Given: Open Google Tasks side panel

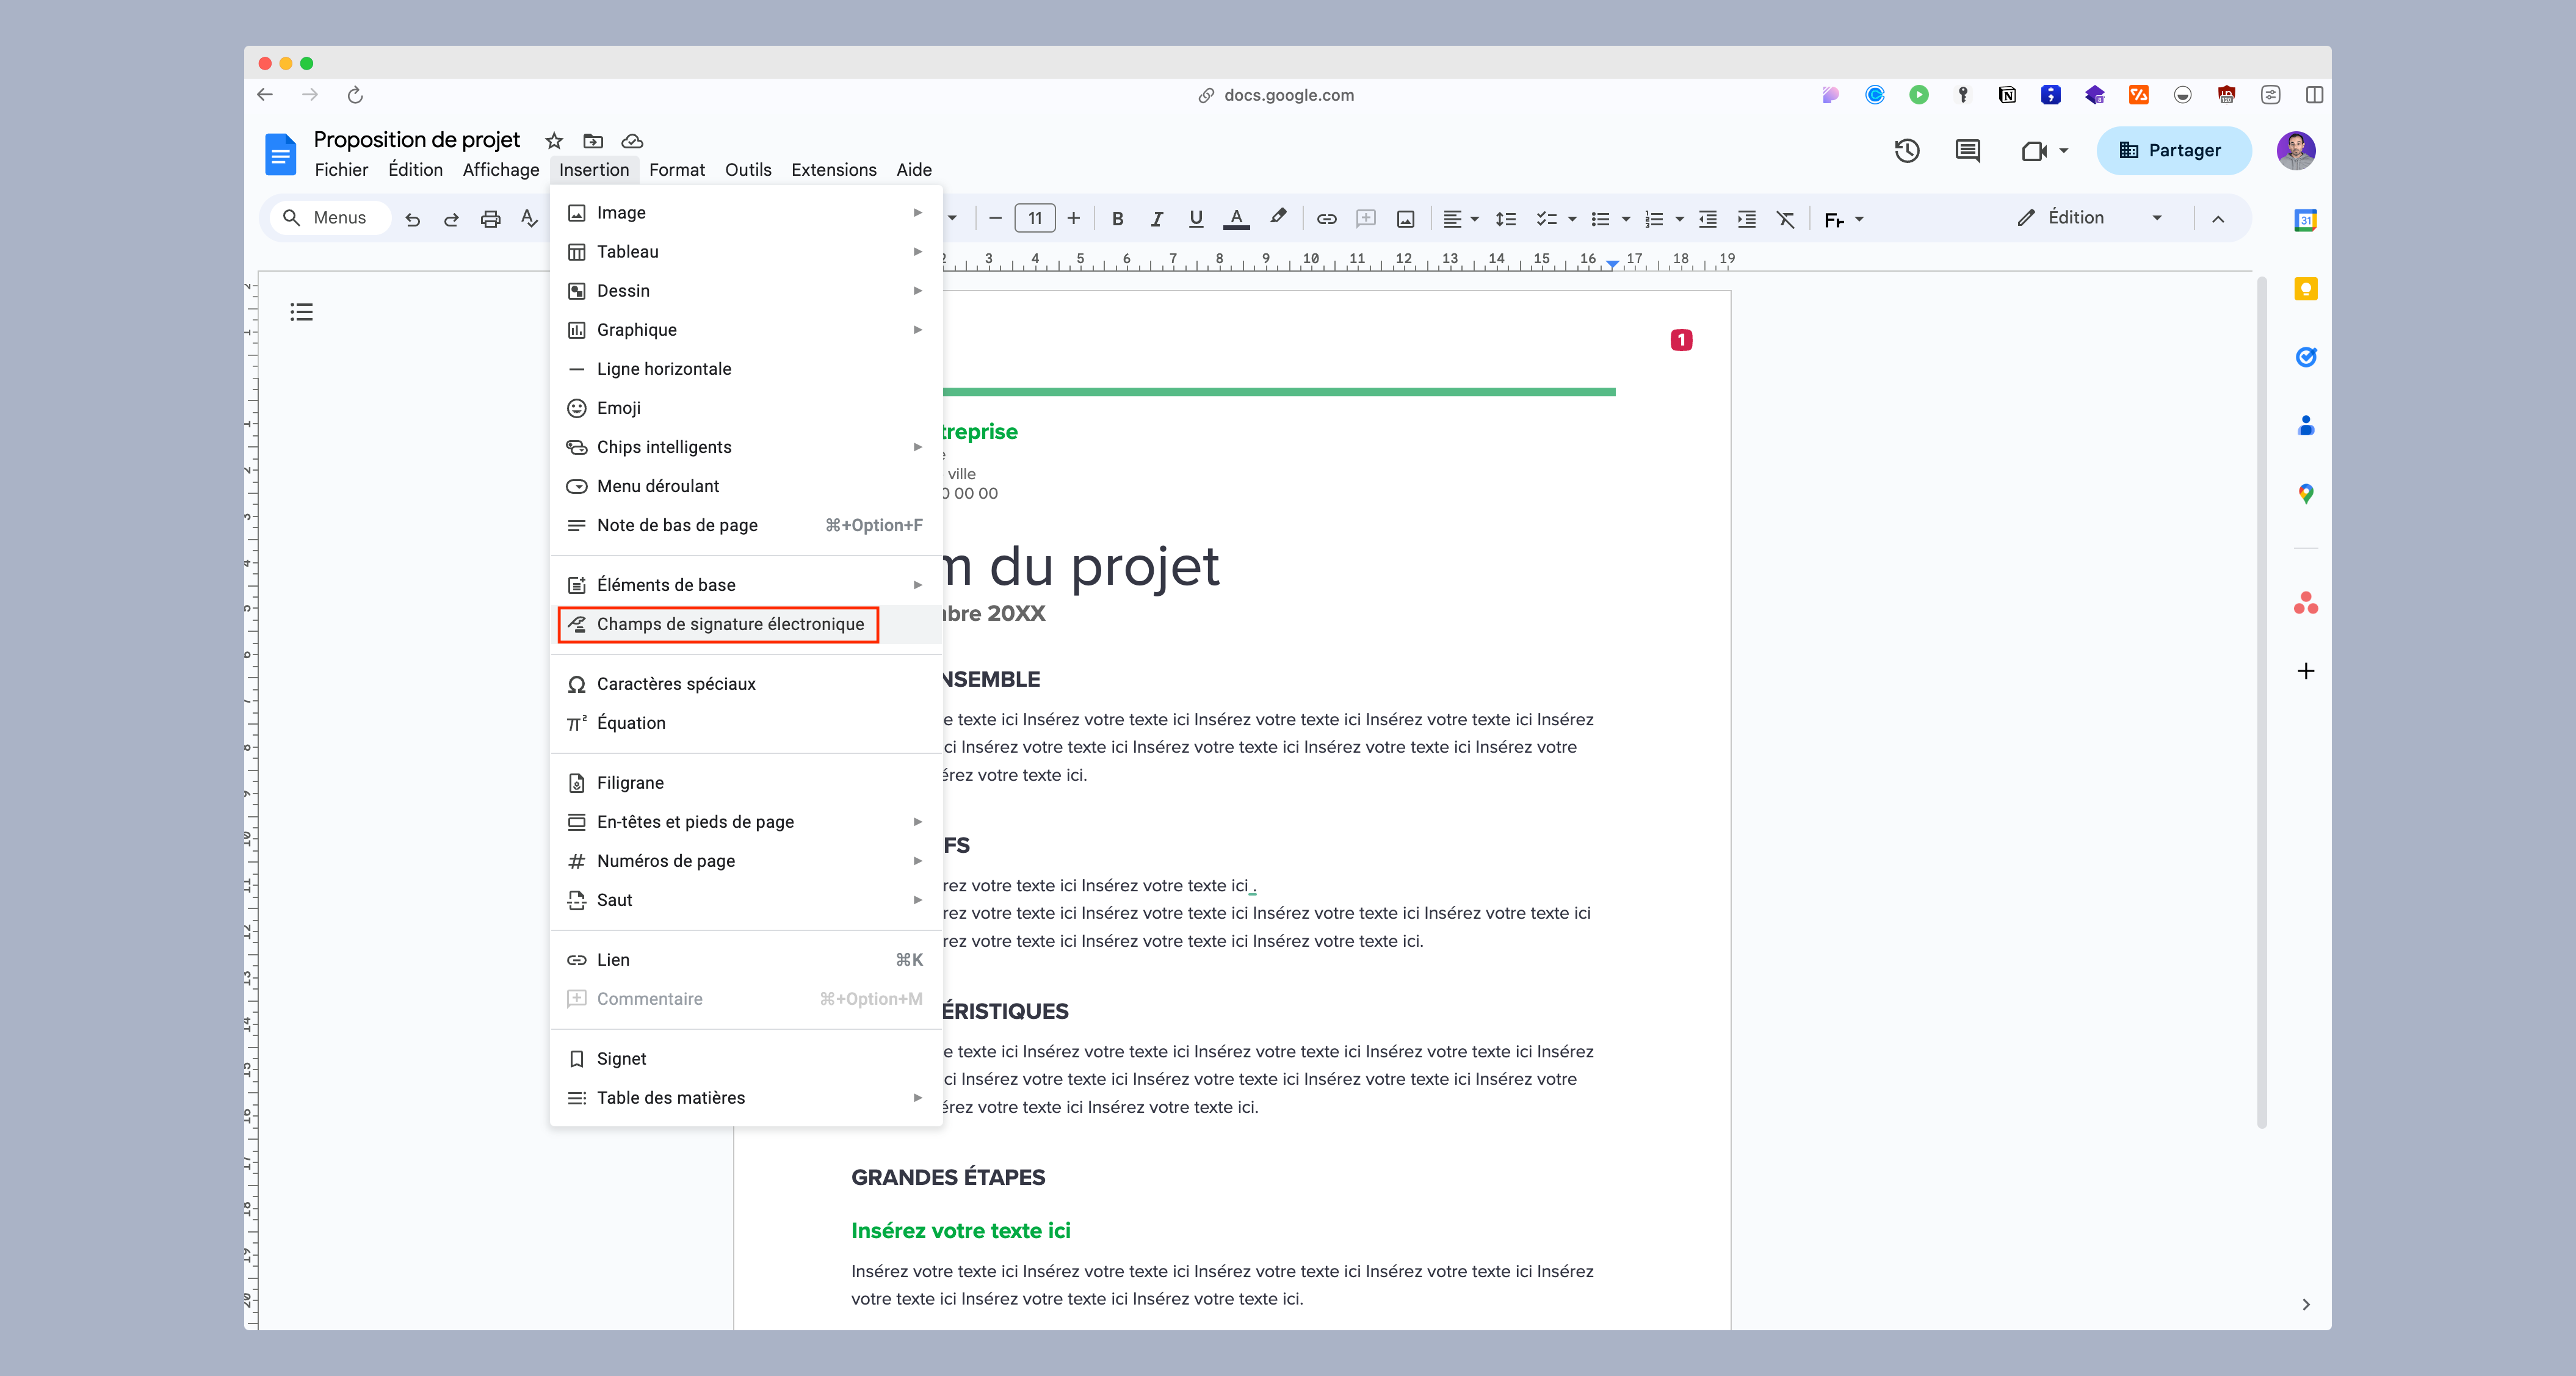Looking at the screenshot, I should click(2305, 357).
